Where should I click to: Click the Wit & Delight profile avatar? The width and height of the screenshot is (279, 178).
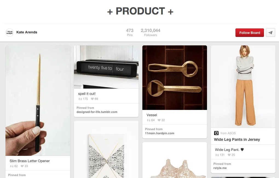[x=10, y=32]
